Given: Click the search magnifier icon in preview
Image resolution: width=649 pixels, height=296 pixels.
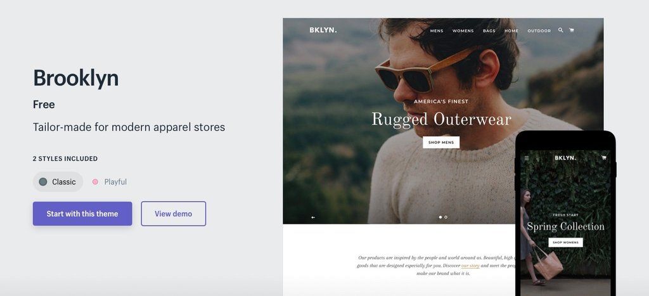Looking at the screenshot, I should pos(560,30).
